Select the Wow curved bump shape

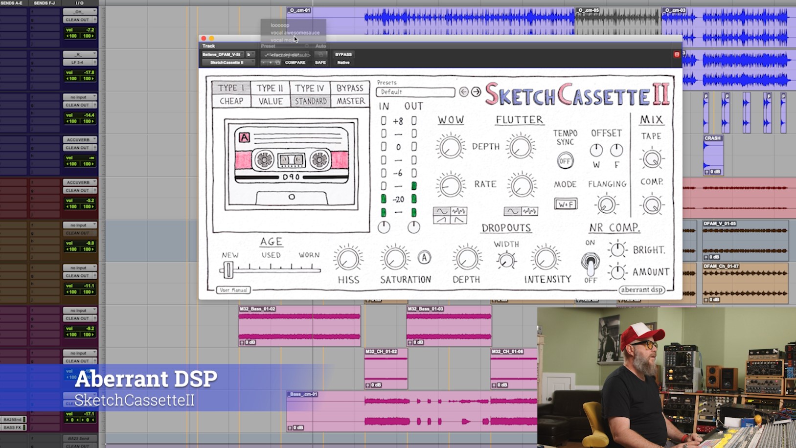tap(459, 220)
